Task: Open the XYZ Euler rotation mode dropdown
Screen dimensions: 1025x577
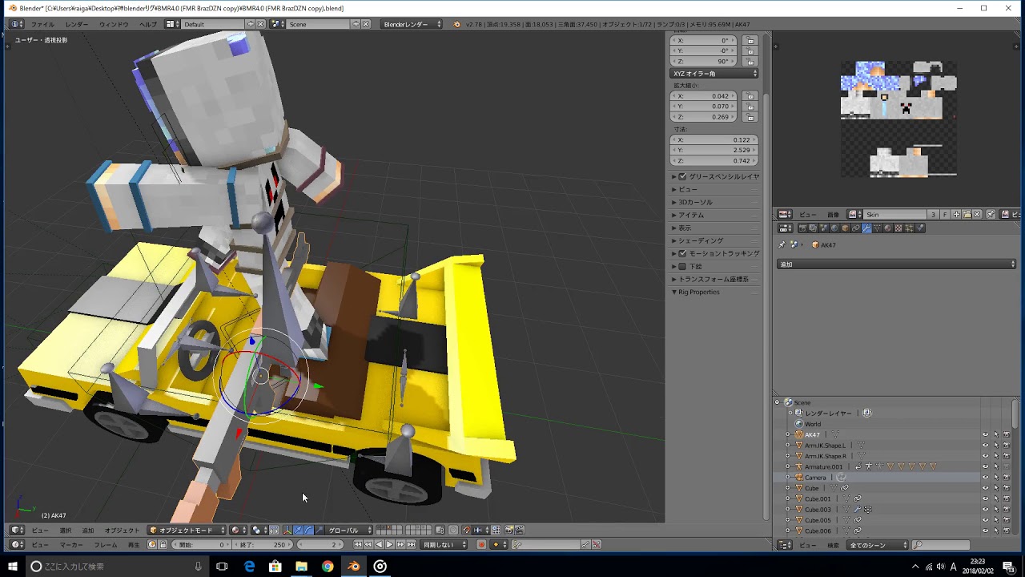Action: (713, 73)
